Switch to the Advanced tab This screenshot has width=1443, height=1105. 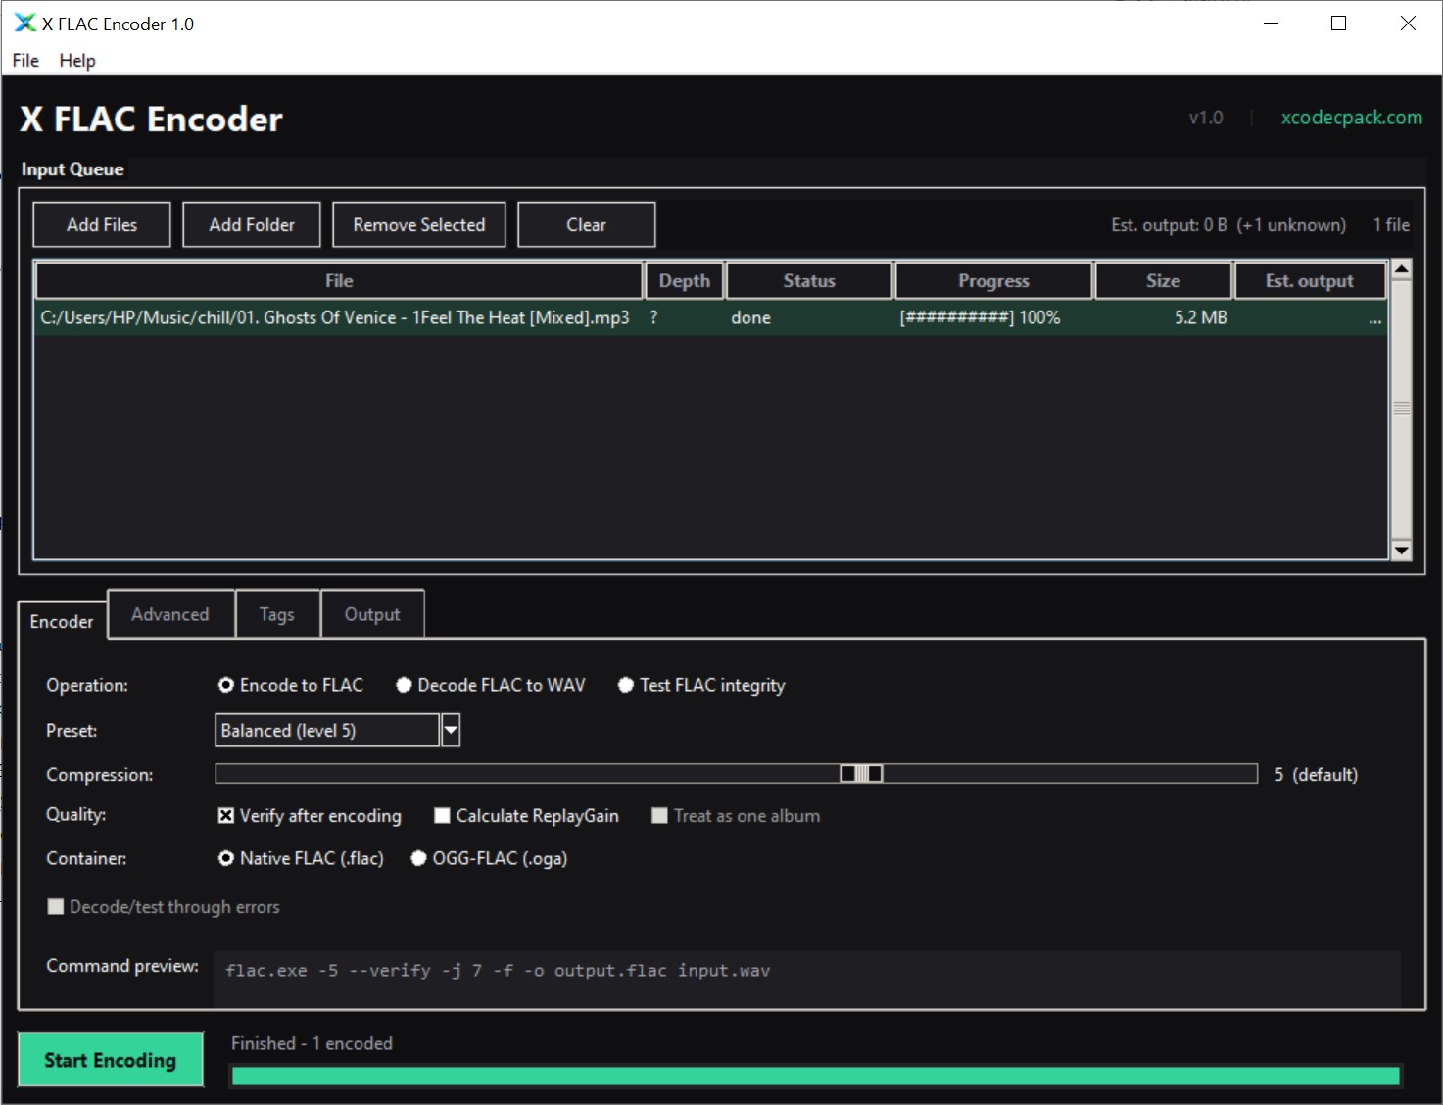click(x=170, y=613)
